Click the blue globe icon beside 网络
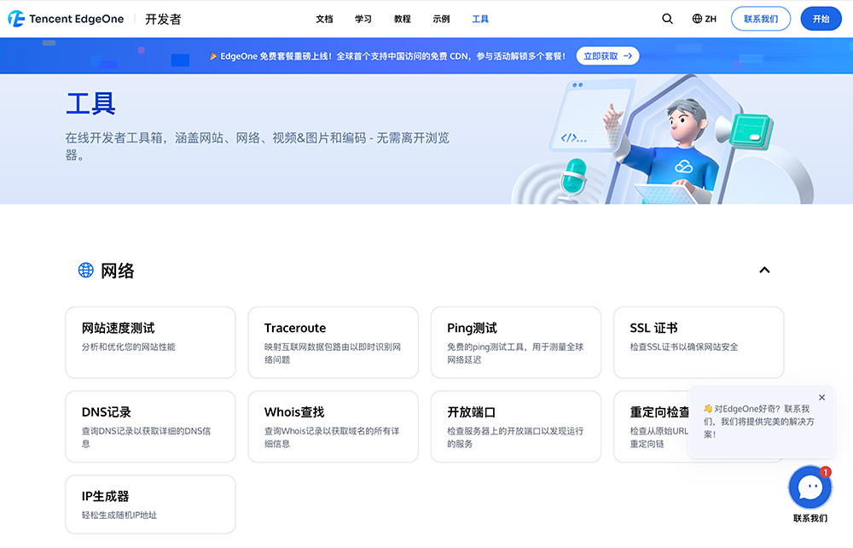853x548 pixels. click(x=85, y=270)
